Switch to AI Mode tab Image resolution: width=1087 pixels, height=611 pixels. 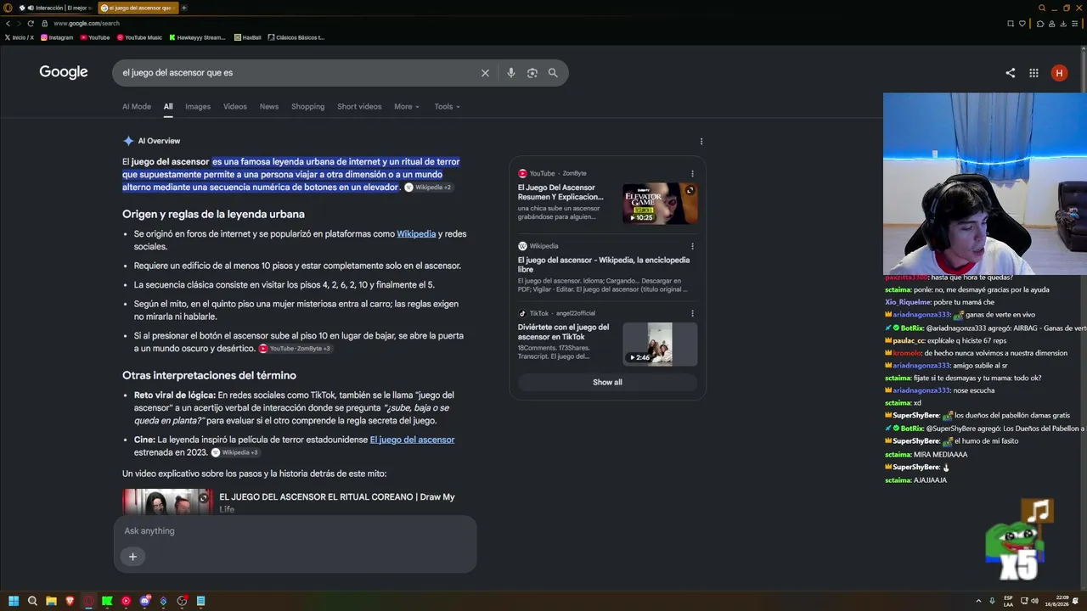pos(137,107)
